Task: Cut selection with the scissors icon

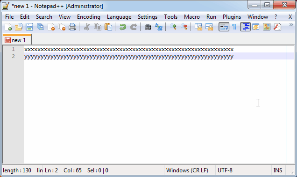Action: coord(87,27)
